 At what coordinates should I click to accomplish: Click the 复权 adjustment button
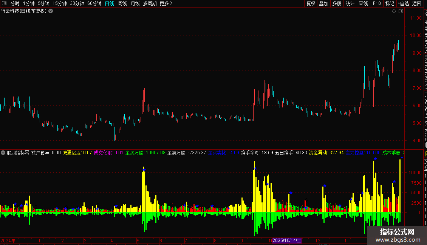311,3
